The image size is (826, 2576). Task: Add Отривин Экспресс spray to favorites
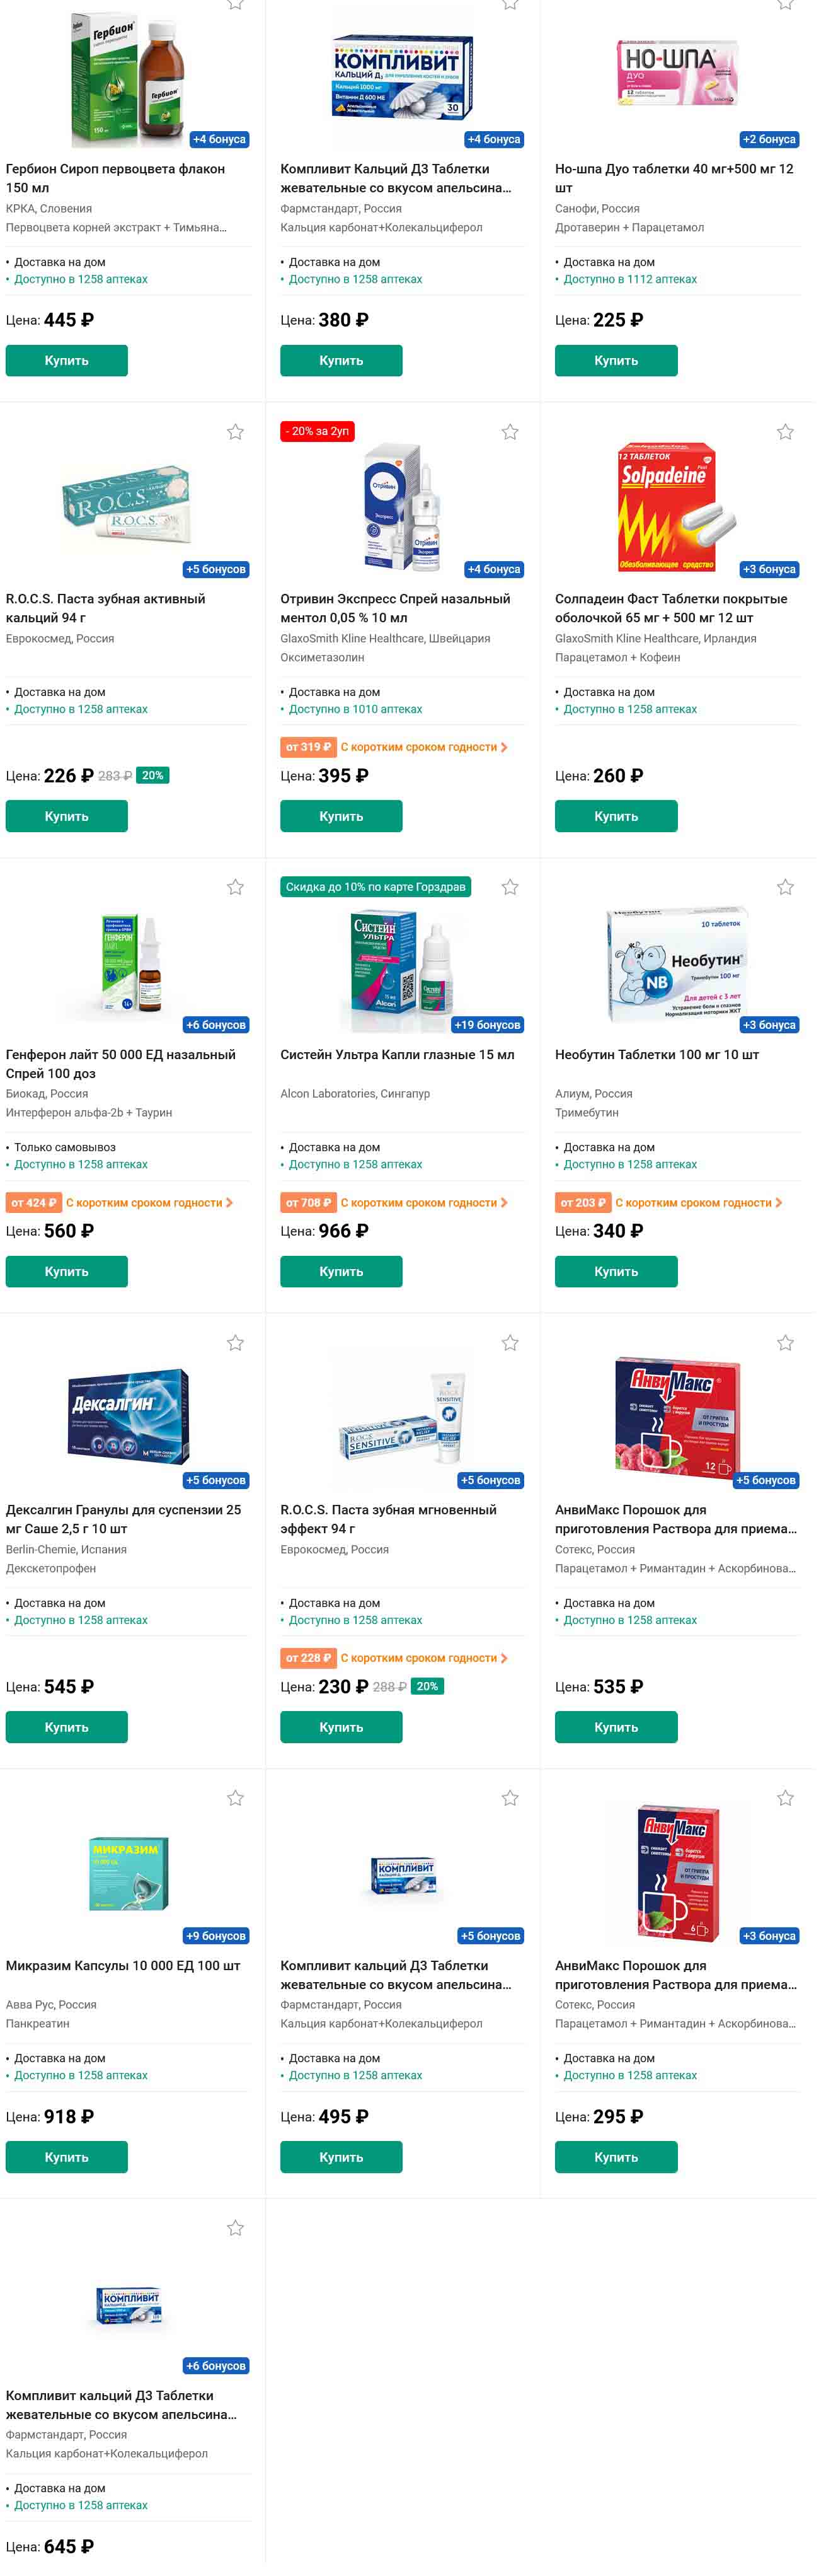[510, 432]
